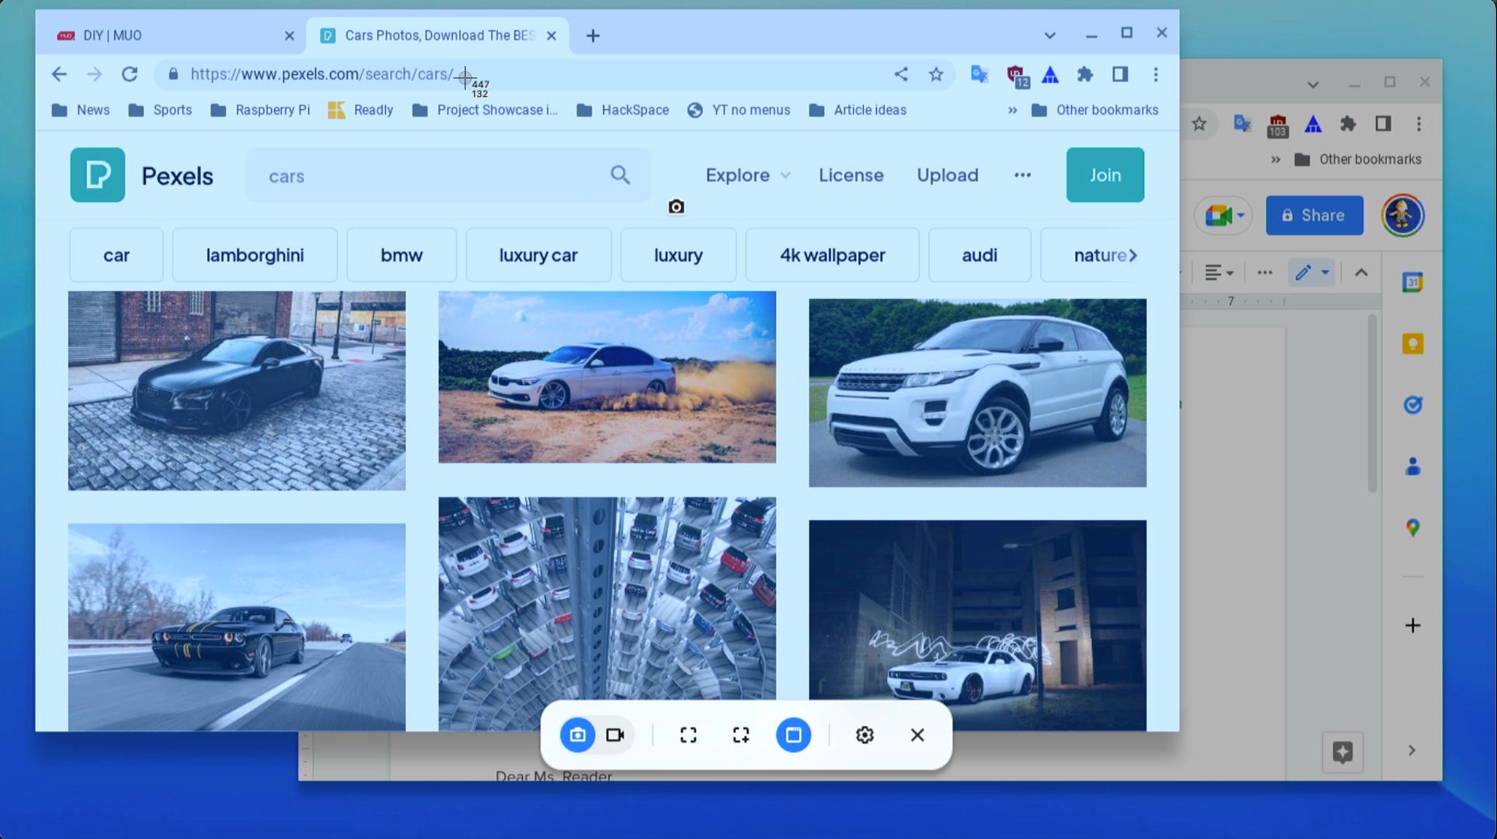Select full screen capture mode
This screenshot has height=839, width=1497.
688,735
